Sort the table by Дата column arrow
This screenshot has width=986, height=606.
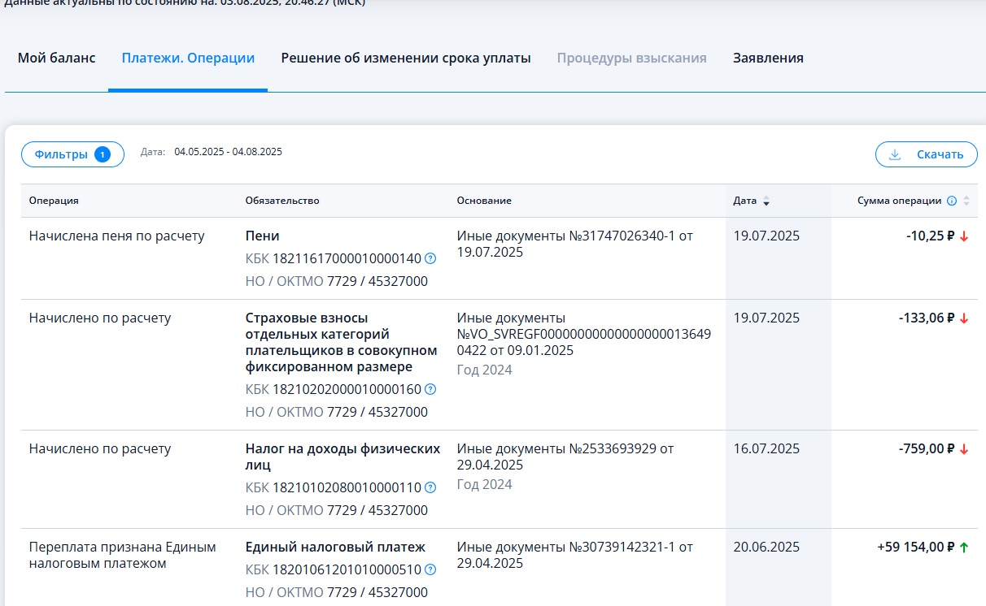coord(766,201)
